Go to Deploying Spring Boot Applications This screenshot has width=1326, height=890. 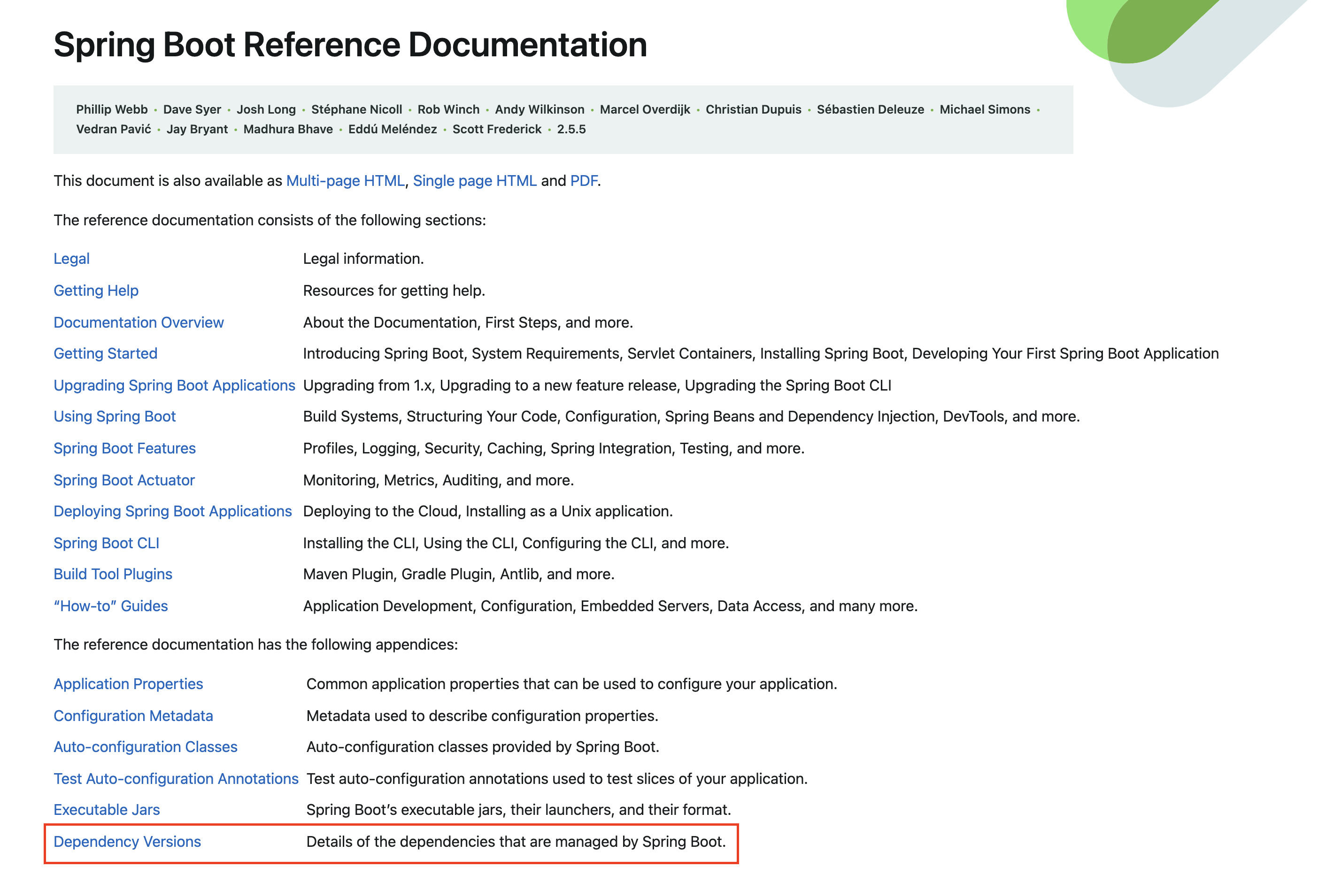pos(173,511)
